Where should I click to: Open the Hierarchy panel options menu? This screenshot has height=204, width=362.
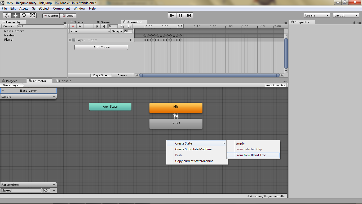coord(65,23)
